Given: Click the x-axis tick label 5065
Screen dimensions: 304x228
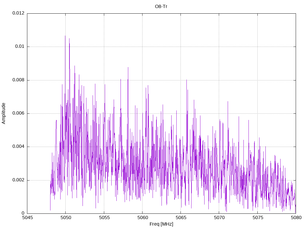Looking at the screenshot, I should [x=181, y=218].
